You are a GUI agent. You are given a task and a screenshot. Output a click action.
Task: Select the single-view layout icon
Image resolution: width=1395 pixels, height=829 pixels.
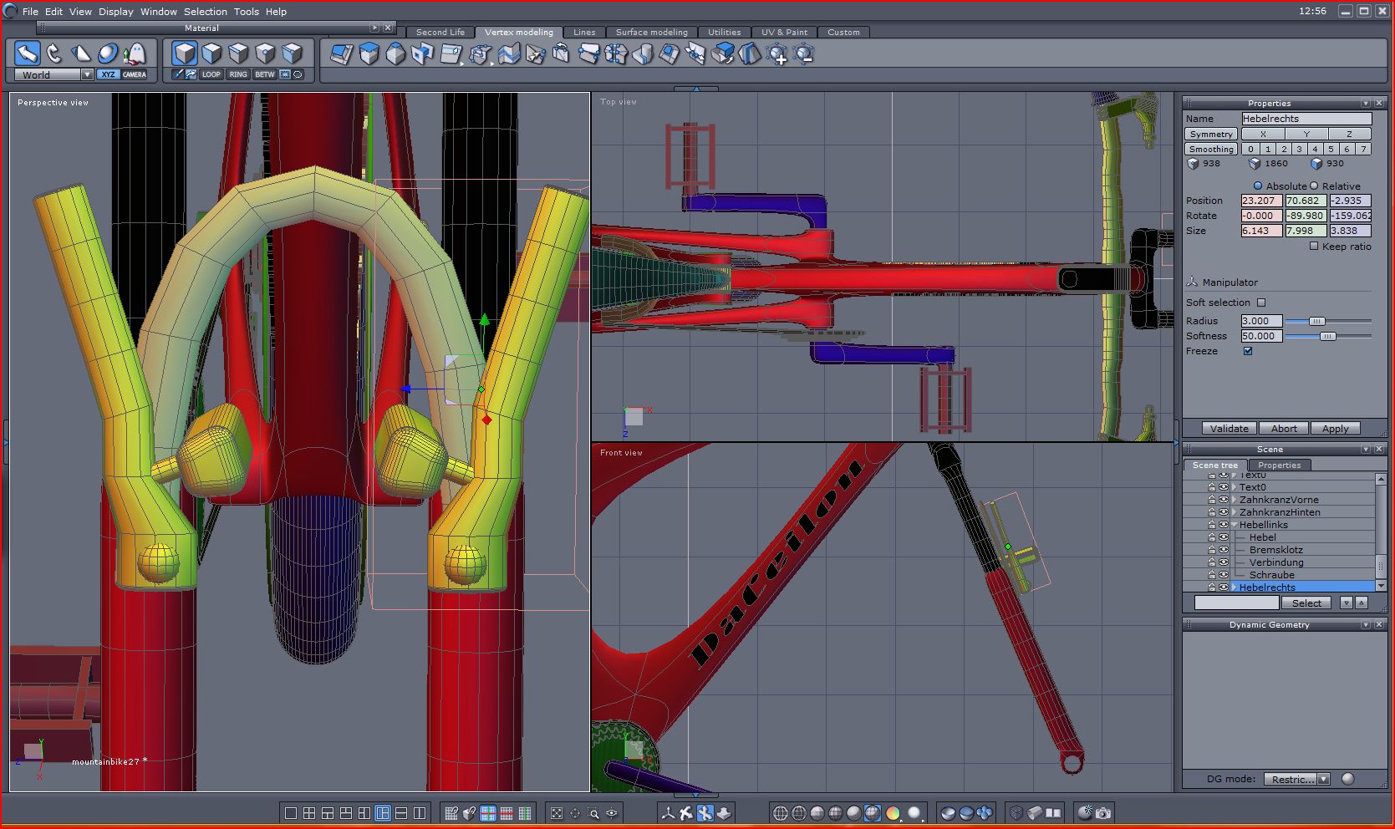click(291, 812)
